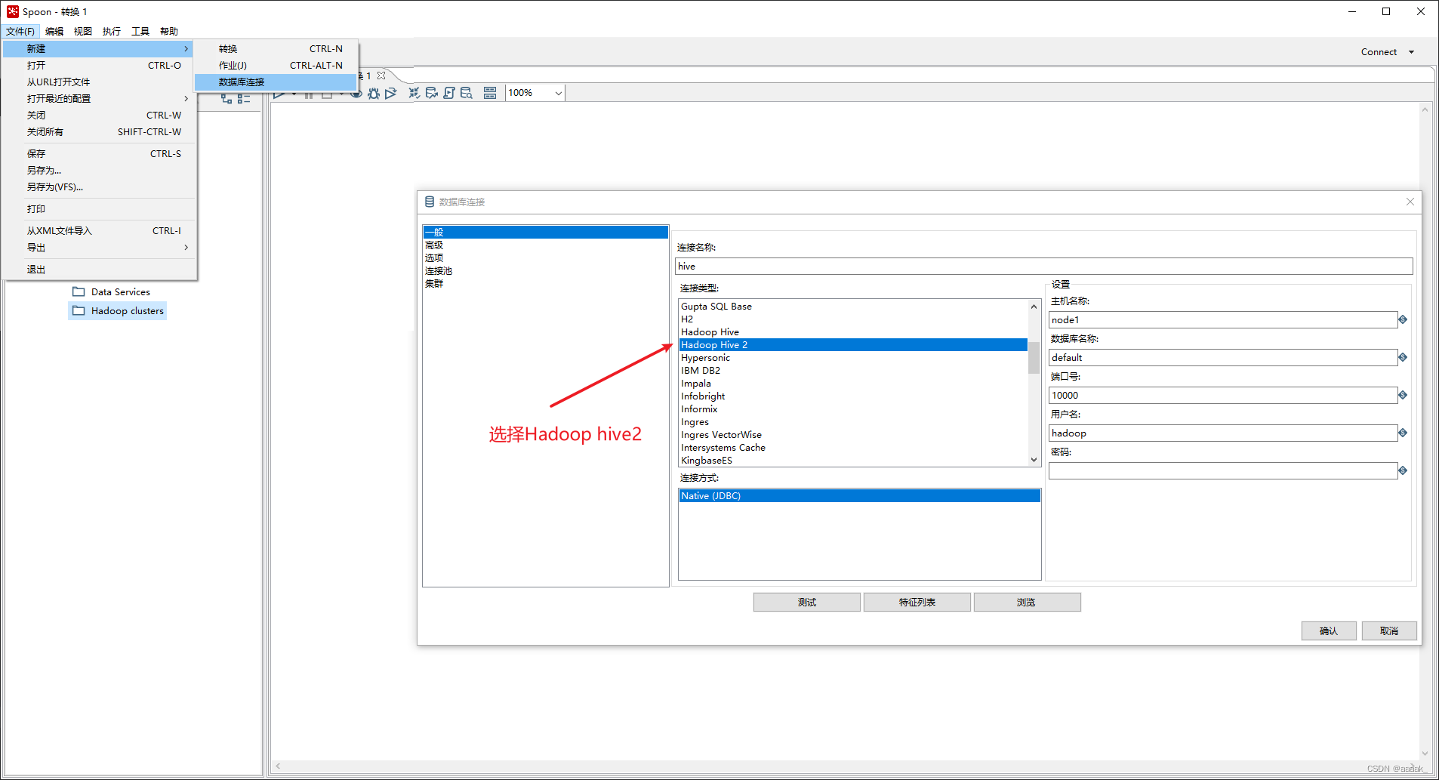Click variable icon next to database name field
The height and width of the screenshot is (780, 1439).
(x=1403, y=357)
